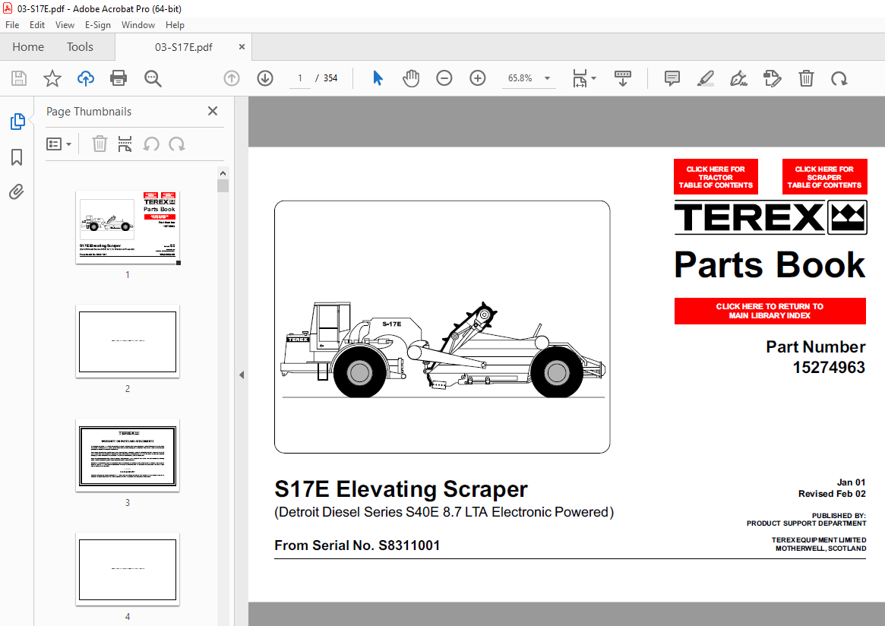Zoom in with the plus circle

coord(478,78)
